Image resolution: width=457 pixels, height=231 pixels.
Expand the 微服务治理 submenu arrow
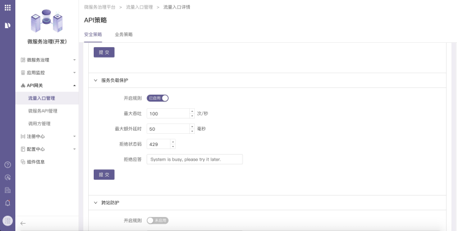74,60
